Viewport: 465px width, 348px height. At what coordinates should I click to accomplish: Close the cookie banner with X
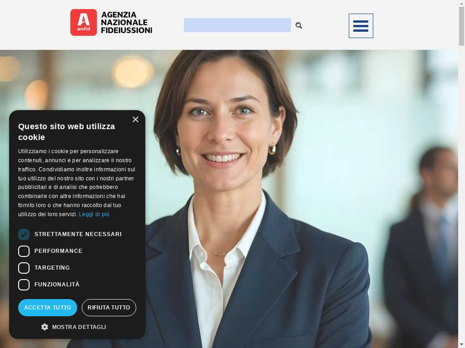(135, 119)
